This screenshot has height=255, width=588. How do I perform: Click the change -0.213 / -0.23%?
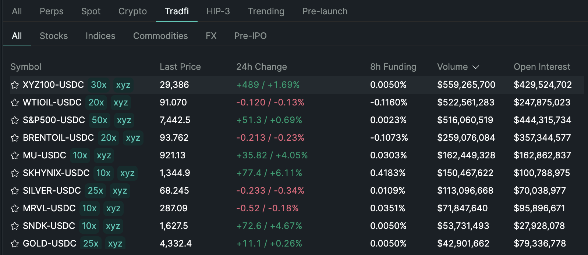point(270,138)
